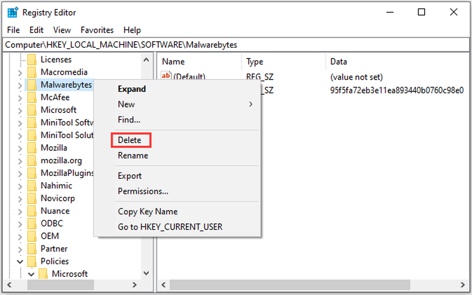Screen dimensions: 472x295
Task: Choose Delete in the context menu
Action: [x=129, y=140]
